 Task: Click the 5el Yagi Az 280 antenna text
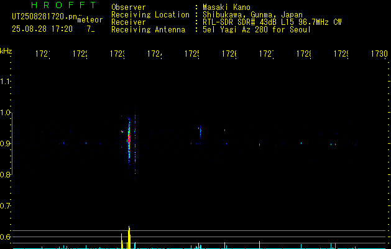[257, 30]
